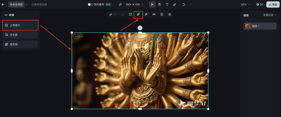Select the inpaint brush tool in image toolbar
Image resolution: width=281 pixels, height=117 pixels.
(111, 14)
